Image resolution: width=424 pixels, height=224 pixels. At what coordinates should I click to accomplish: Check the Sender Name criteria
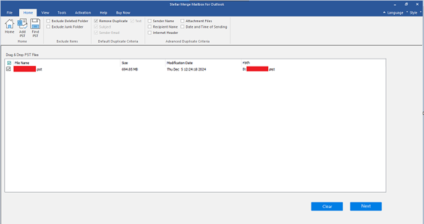pos(150,21)
